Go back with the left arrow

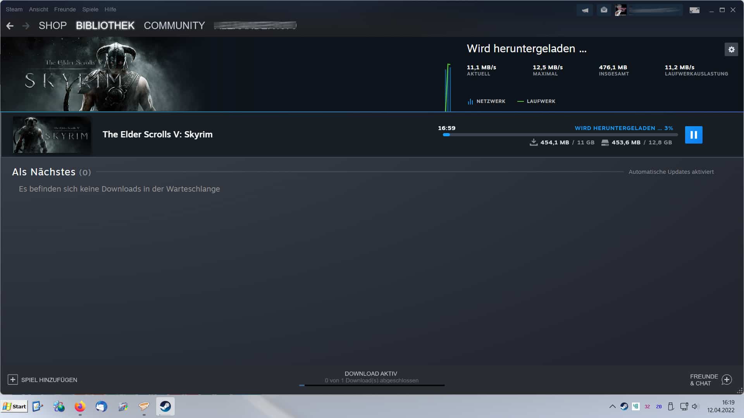click(10, 26)
